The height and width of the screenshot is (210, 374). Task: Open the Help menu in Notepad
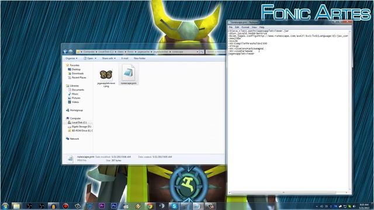click(x=262, y=27)
